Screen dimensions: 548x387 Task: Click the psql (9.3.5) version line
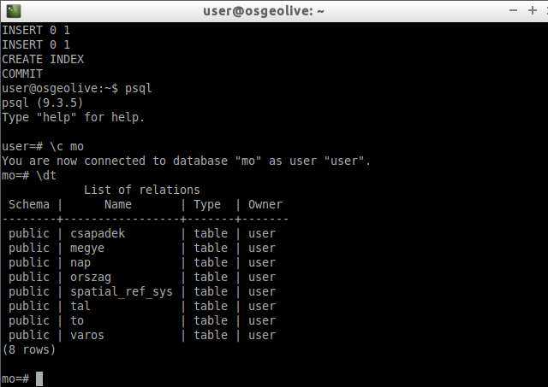(42, 103)
